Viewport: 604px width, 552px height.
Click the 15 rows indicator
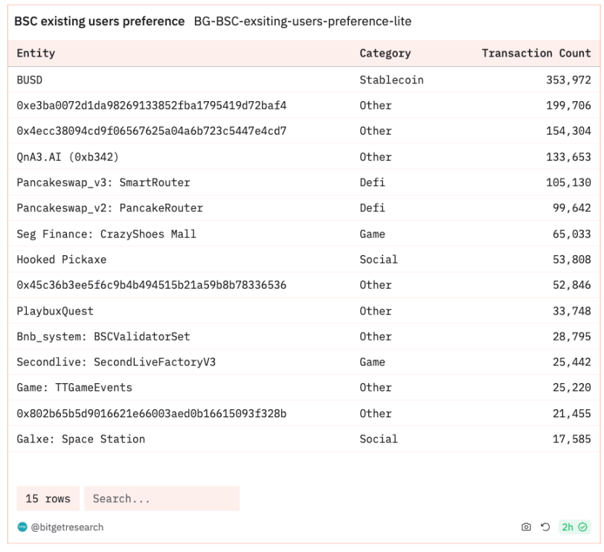(x=48, y=498)
